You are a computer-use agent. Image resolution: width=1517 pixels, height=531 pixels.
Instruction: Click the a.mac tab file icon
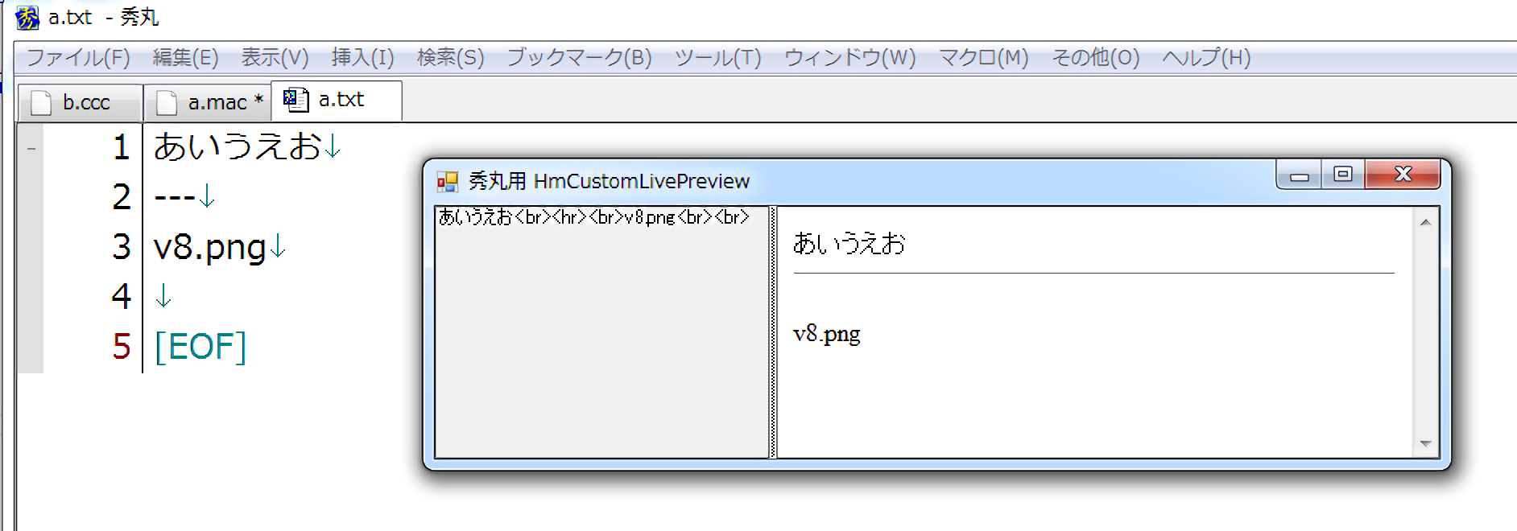(167, 103)
